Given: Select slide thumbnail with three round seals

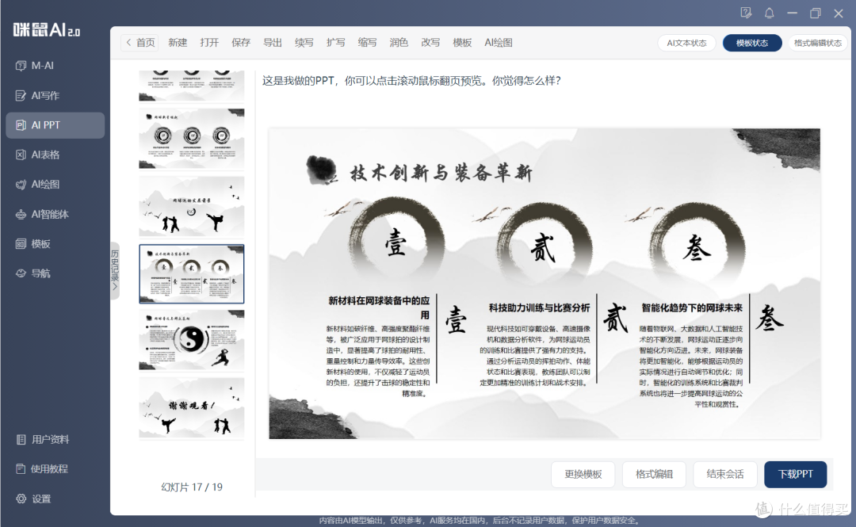Looking at the screenshot, I should 192,139.
